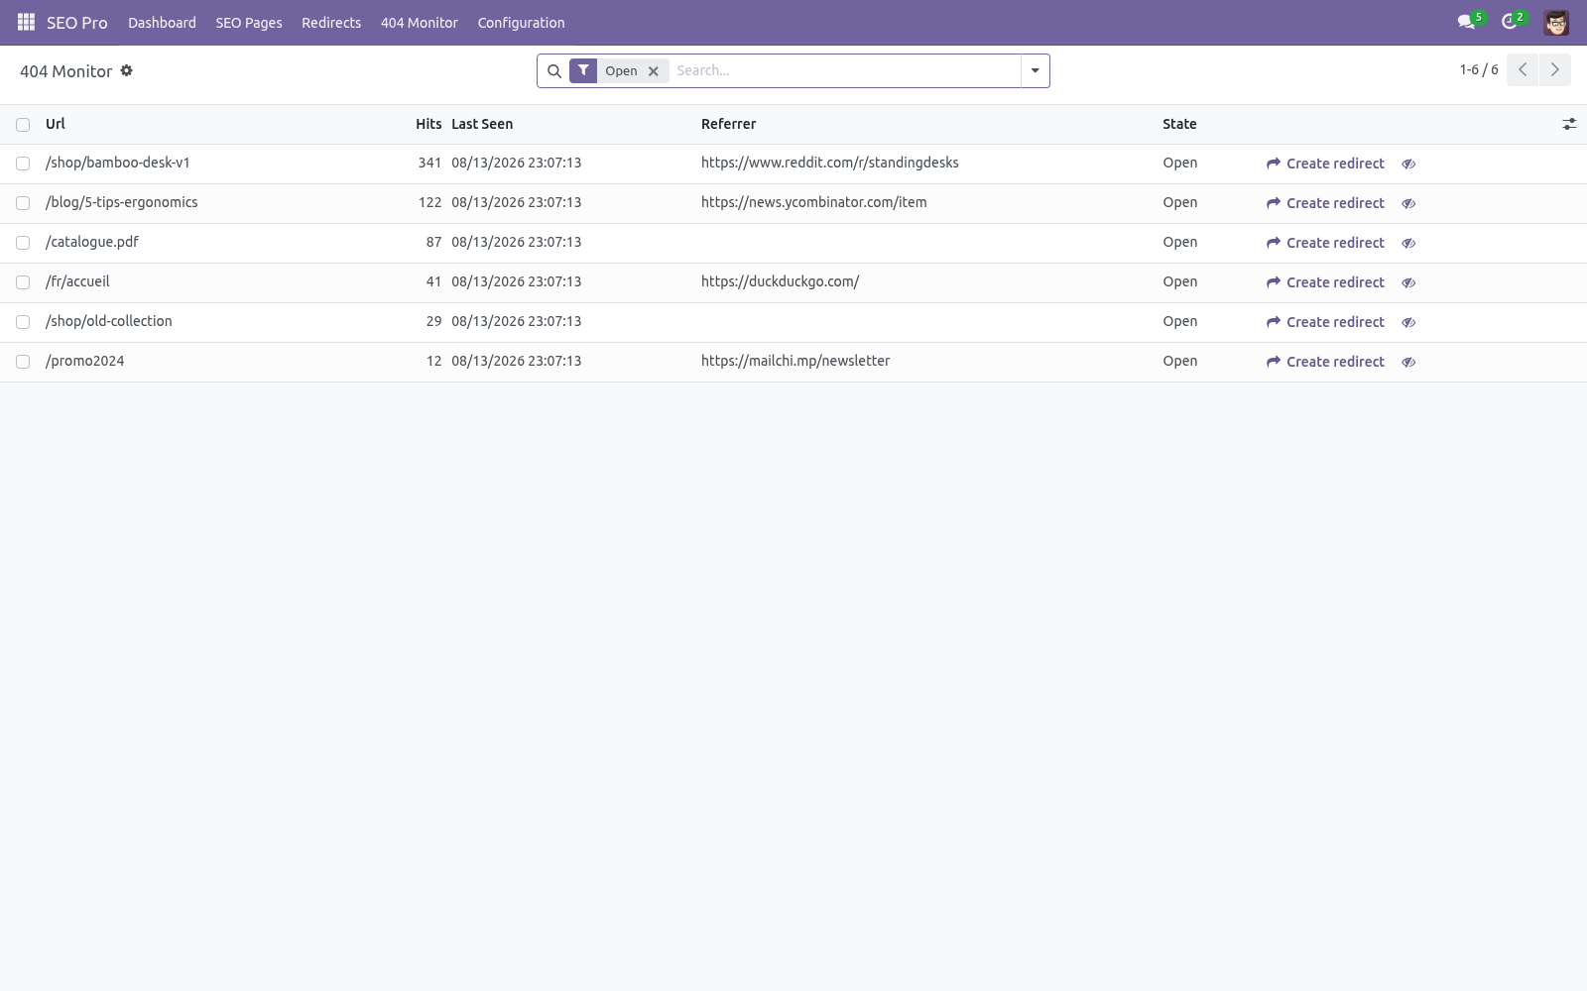This screenshot has width=1587, height=991.
Task: Open the 404 Monitor menu
Action: click(420, 22)
